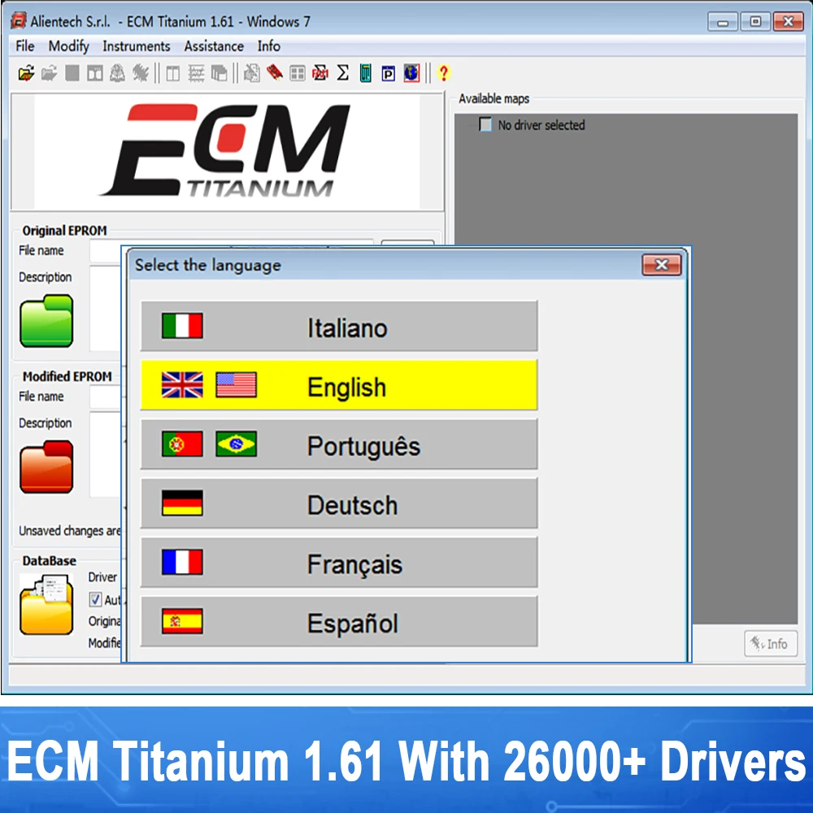The image size is (813, 813).
Task: Select the 2D graph view toolbar icon
Action: 196,73
